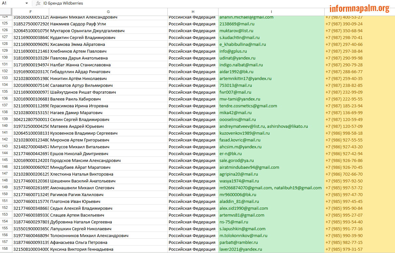Click the email airatmindubaev94@gmail.com

pos(249,167)
